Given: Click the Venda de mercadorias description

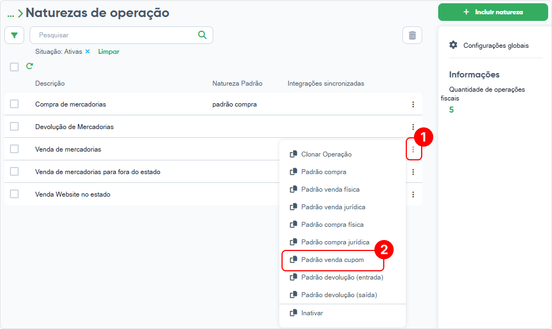Looking at the screenshot, I should pos(68,149).
